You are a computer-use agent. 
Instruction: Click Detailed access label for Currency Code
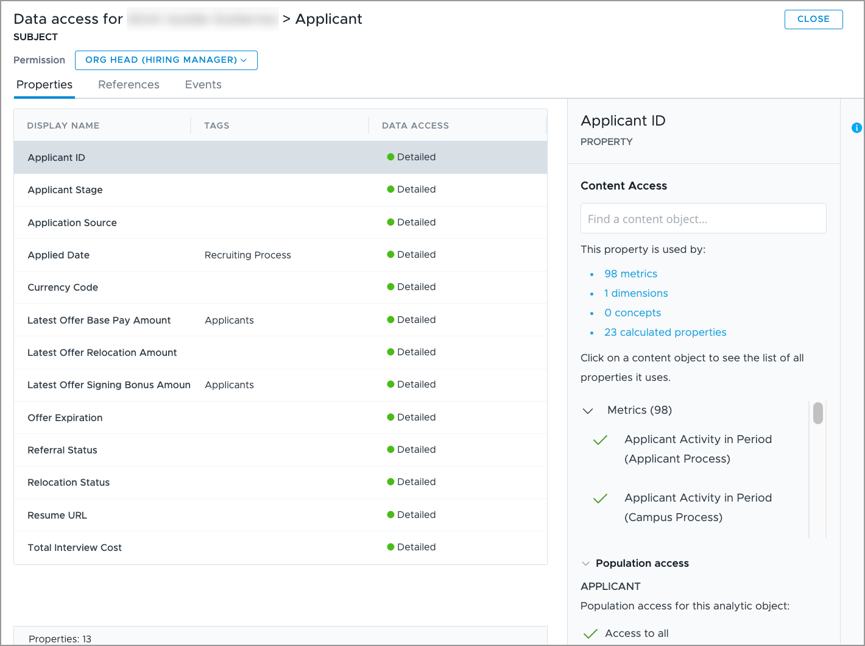coord(416,287)
